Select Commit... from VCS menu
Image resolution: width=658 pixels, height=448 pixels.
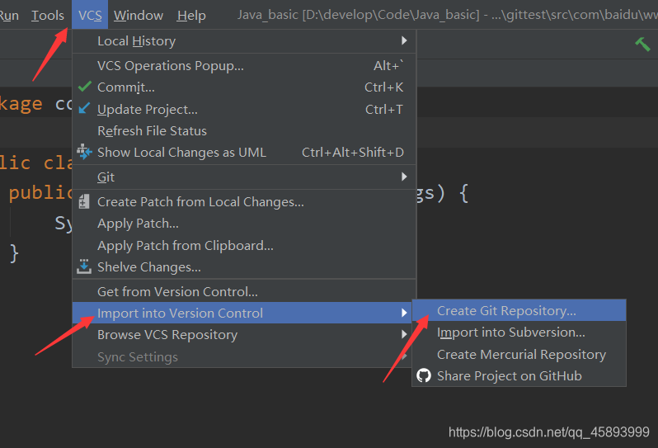tap(244, 87)
